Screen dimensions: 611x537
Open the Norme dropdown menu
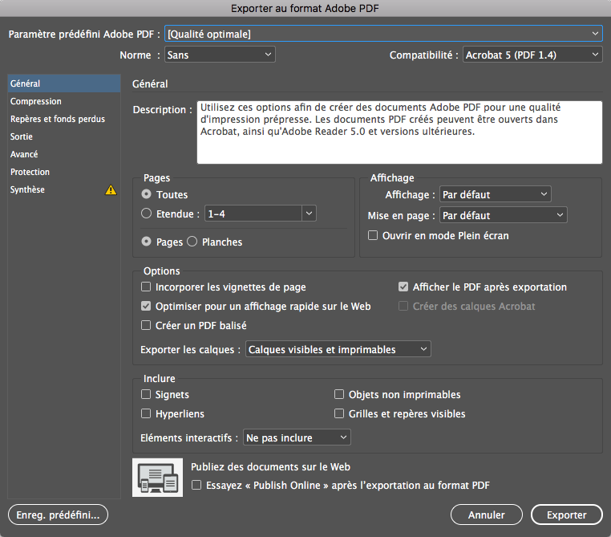(220, 55)
